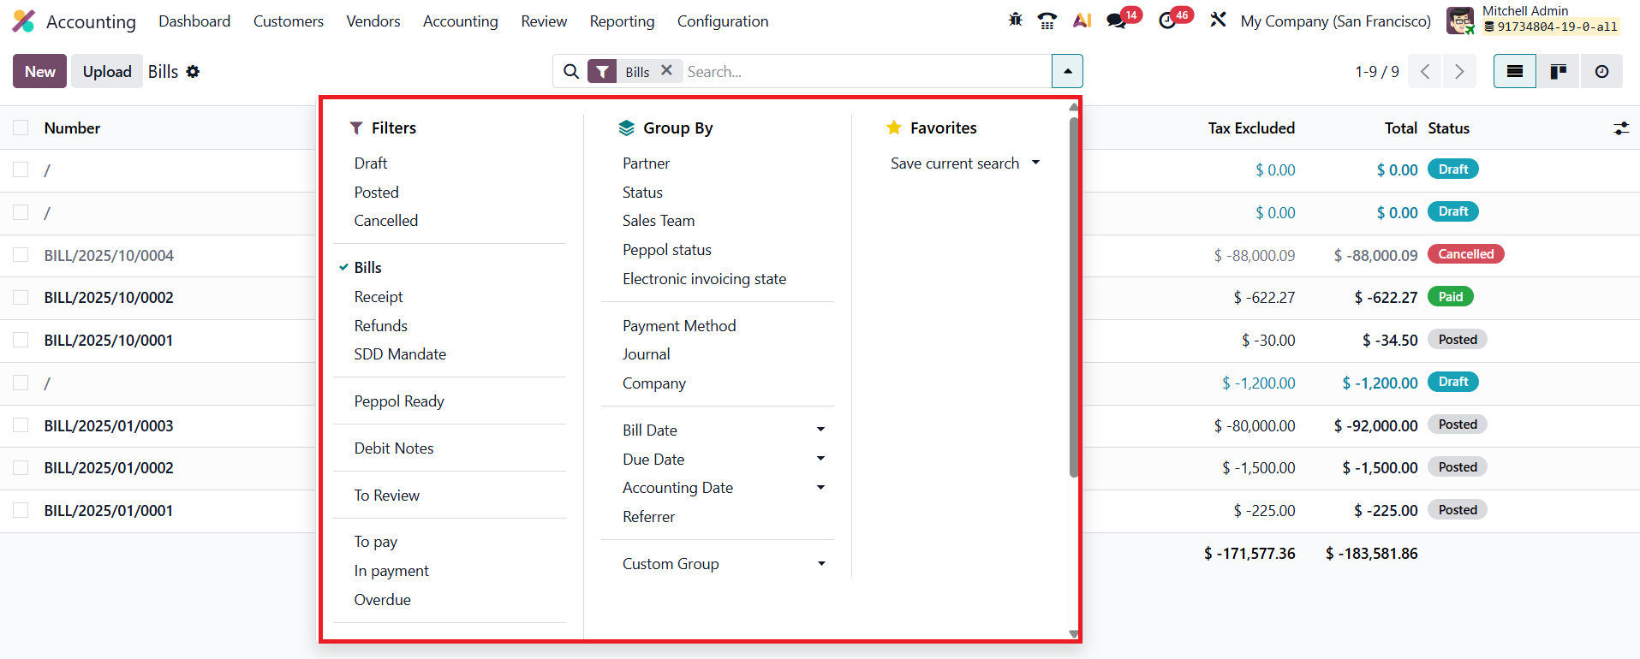Click the VoIP phone icon

(x=1047, y=21)
